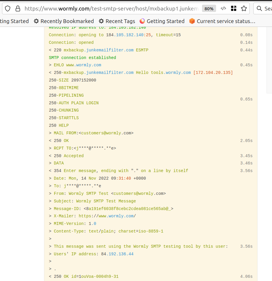The width and height of the screenshot is (272, 281).
Task: Reset the 80% zoom level badge
Action: tap(209, 8)
